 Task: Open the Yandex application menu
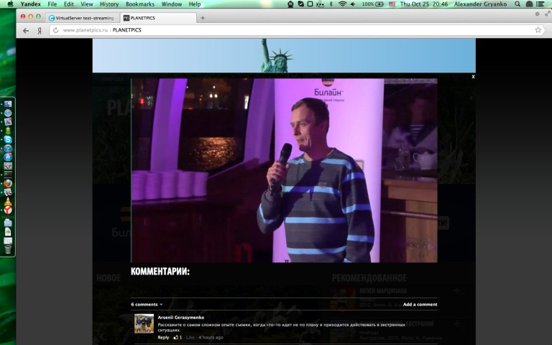click(31, 4)
